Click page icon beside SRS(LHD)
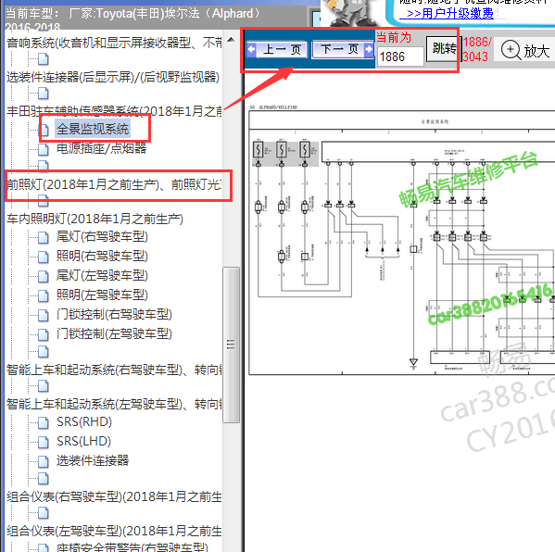 (x=44, y=443)
